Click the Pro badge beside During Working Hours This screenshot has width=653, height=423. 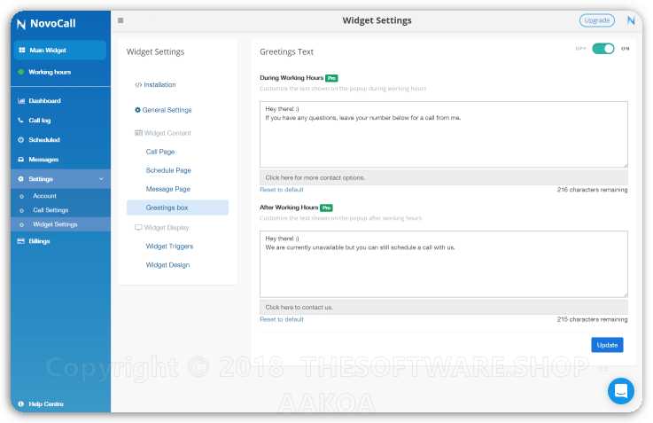(331, 78)
